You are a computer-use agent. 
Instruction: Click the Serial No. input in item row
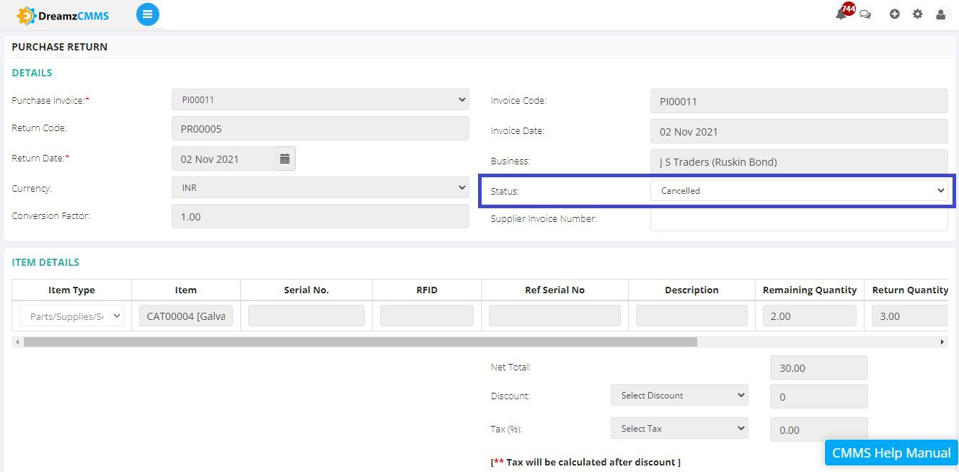(x=306, y=316)
